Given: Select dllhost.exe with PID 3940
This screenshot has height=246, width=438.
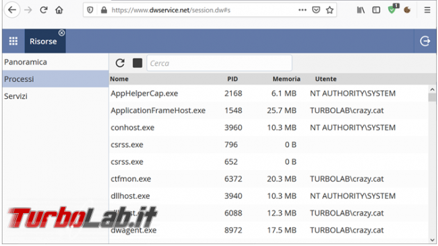Looking at the screenshot, I should coord(268,196).
